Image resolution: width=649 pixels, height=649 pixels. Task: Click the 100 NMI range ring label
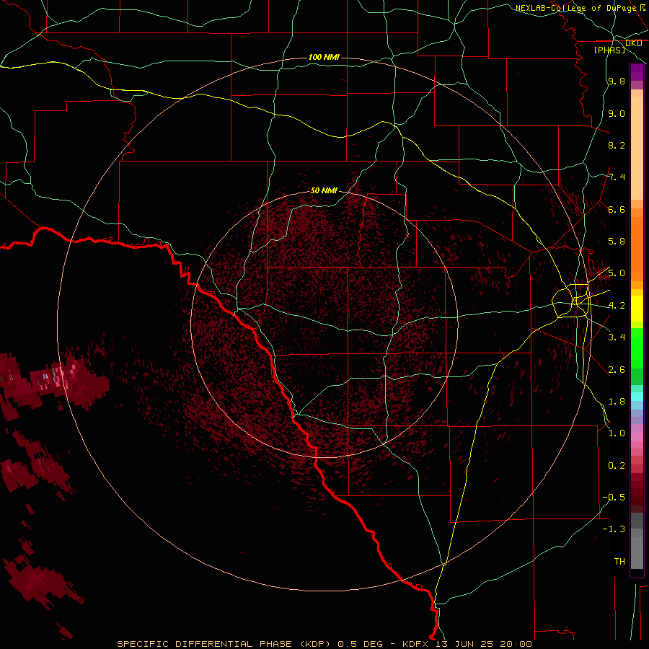point(324,57)
